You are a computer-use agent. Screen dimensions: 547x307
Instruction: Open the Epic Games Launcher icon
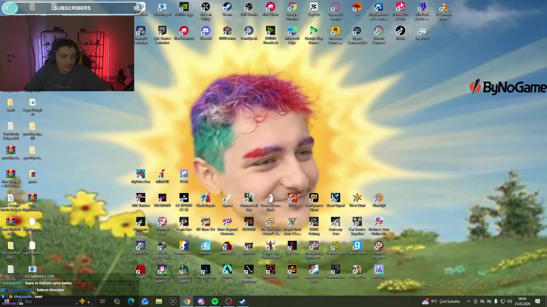point(162,35)
